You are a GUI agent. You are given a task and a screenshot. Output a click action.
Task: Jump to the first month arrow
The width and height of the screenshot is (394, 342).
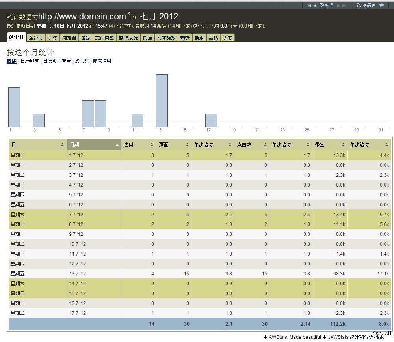[x=309, y=6]
